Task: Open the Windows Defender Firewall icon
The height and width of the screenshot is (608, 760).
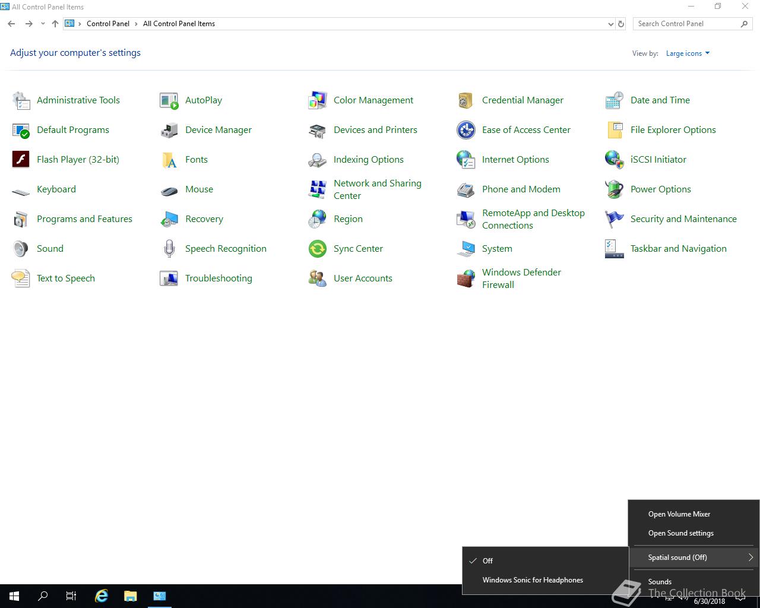Action: pyautogui.click(x=466, y=278)
